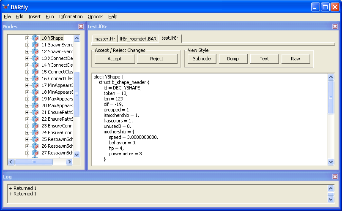Click the node icon beside 17 MinAppears
This screenshot has width=342, height=211.
tap(35, 85)
